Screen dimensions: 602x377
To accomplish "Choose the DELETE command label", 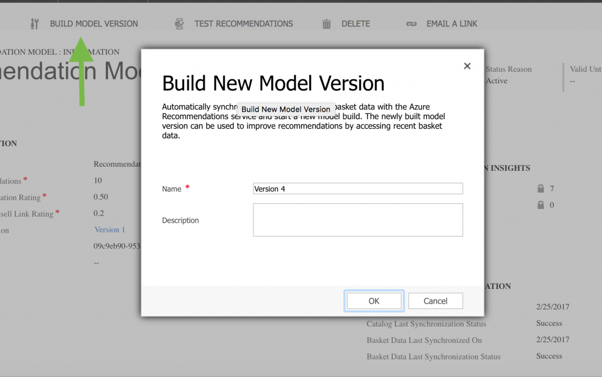I will click(356, 24).
